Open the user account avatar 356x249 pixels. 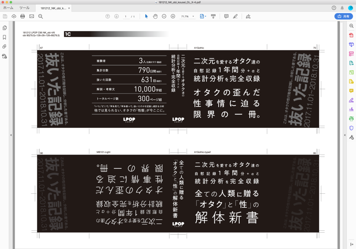tap(350, 8)
